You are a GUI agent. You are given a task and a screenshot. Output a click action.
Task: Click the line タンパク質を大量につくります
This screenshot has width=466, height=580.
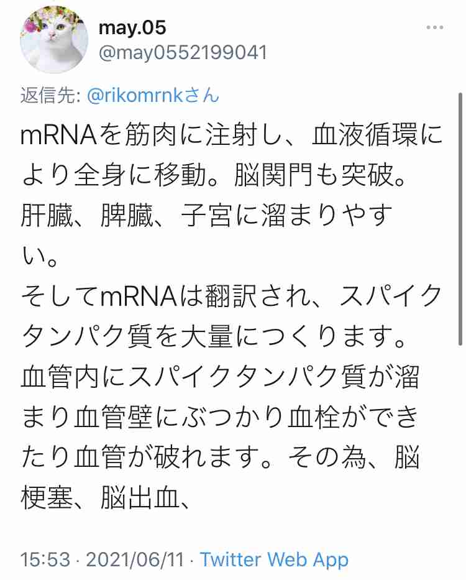coord(213,336)
